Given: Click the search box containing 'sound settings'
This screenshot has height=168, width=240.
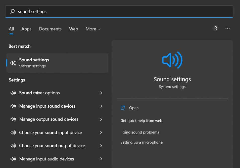Looking at the screenshot, I should tap(119, 12).
